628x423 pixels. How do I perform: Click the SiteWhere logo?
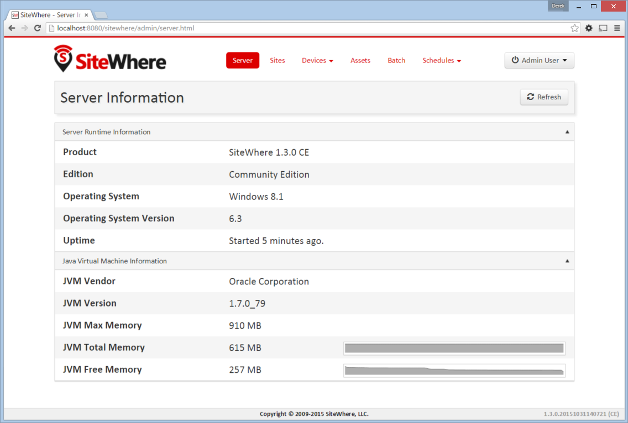110,59
